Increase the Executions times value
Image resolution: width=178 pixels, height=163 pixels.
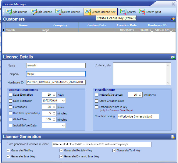pos(54,106)
